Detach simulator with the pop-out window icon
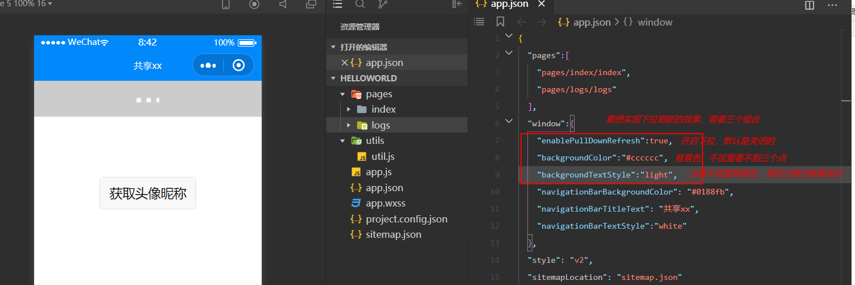This screenshot has height=285, width=855. point(311,4)
